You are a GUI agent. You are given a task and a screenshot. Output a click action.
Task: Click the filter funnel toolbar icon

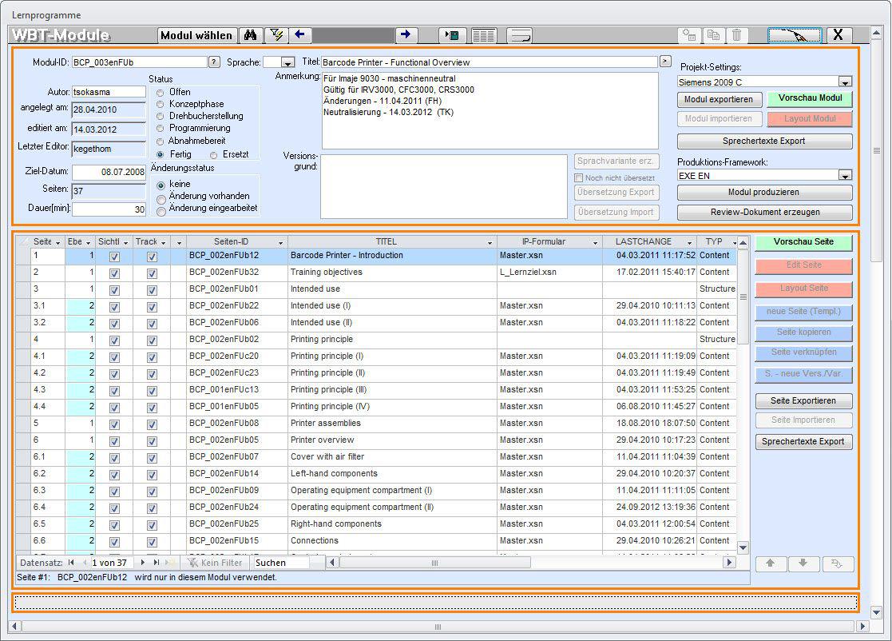pyautogui.click(x=276, y=35)
